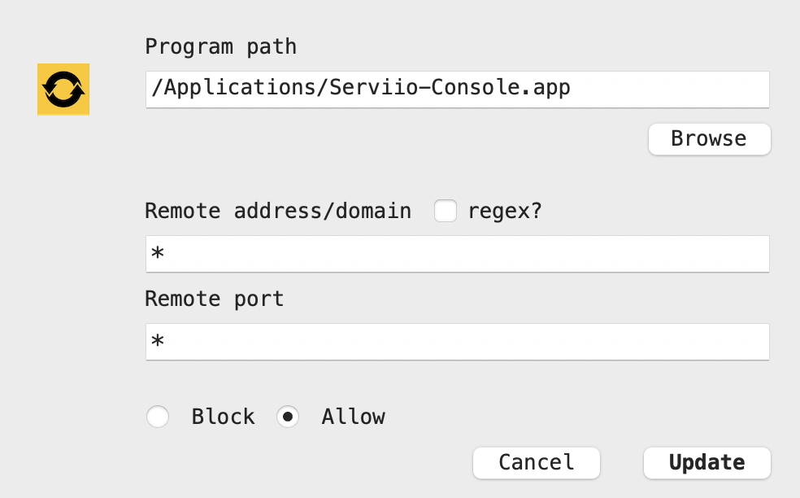
Task: Click the yellow Serviio Console app icon
Action: tap(63, 90)
